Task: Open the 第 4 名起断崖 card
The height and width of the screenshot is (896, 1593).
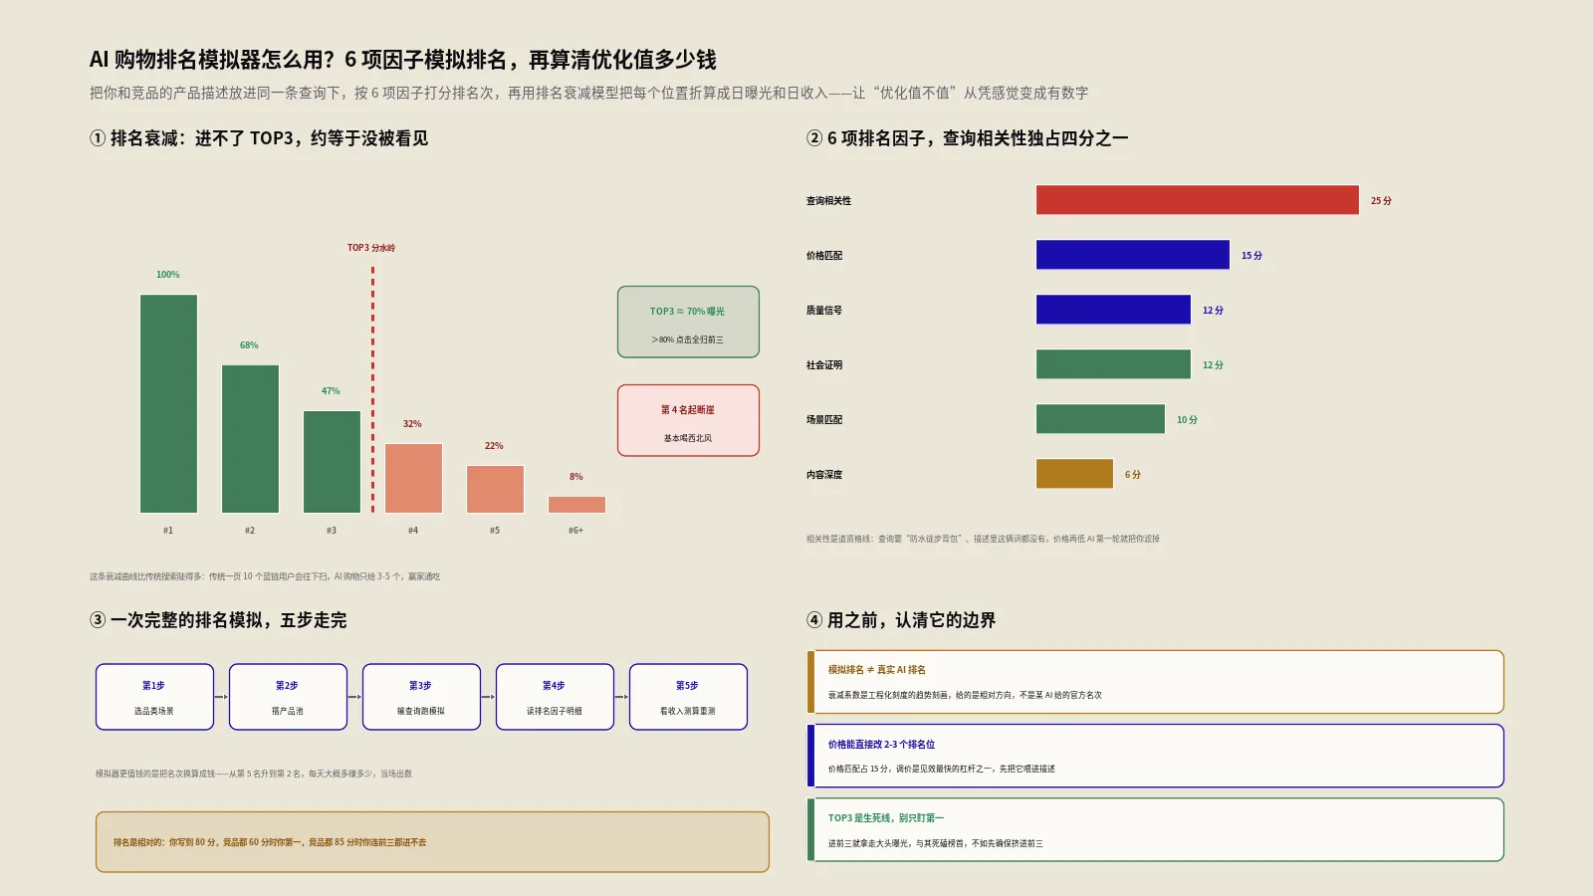Action: point(688,421)
